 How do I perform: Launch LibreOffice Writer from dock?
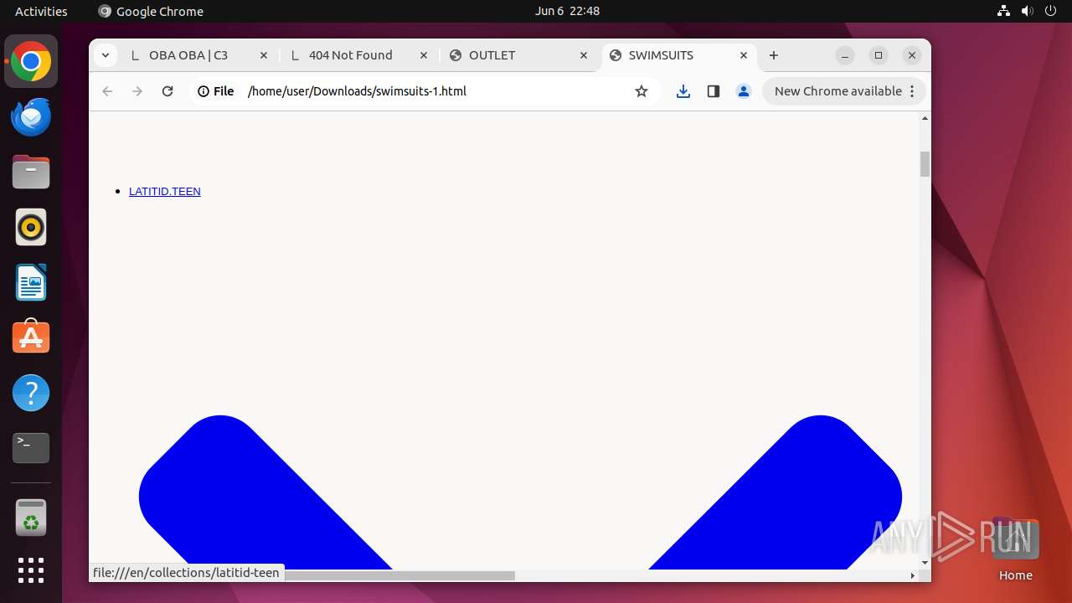[31, 282]
